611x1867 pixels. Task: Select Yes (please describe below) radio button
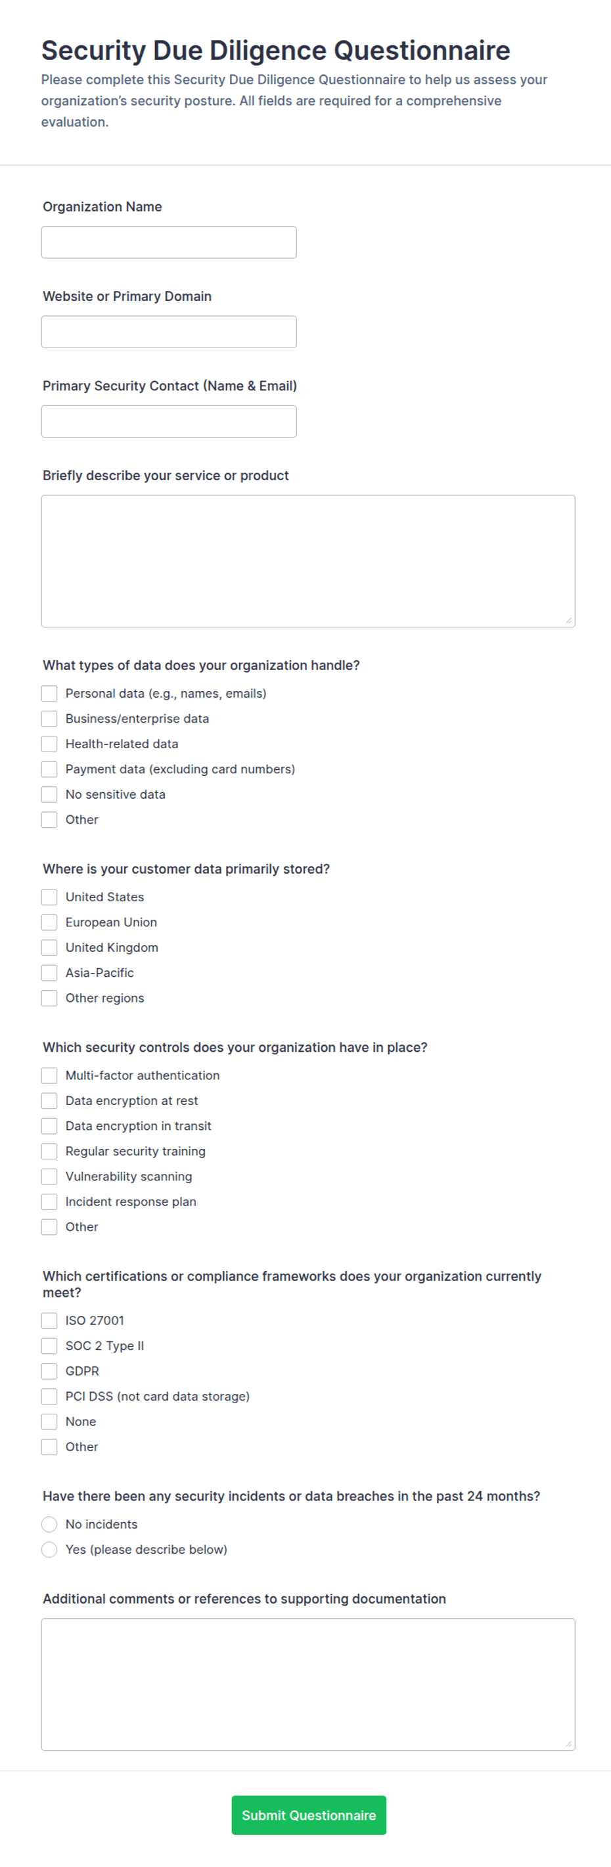point(49,1550)
